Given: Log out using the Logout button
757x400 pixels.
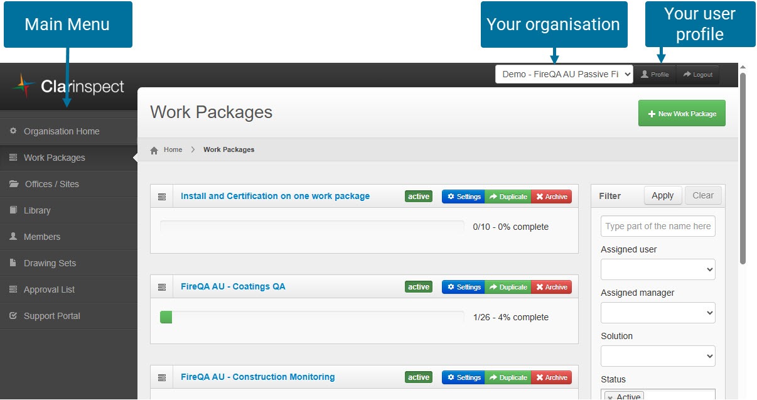Looking at the screenshot, I should (697, 74).
